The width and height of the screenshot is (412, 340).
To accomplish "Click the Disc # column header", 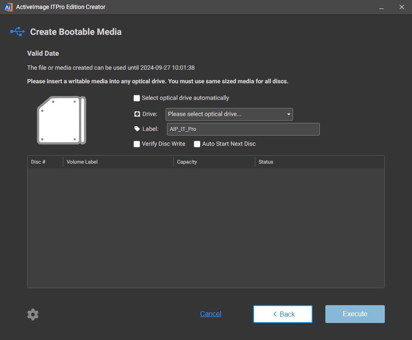I will click(x=45, y=162).
